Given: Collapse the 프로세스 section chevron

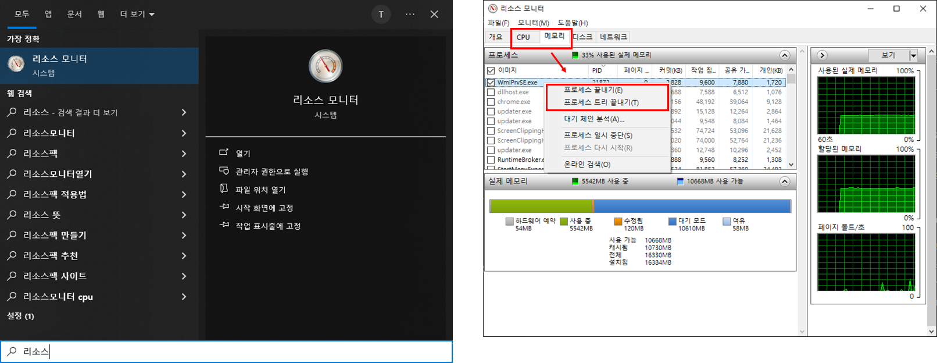Looking at the screenshot, I should [x=785, y=55].
